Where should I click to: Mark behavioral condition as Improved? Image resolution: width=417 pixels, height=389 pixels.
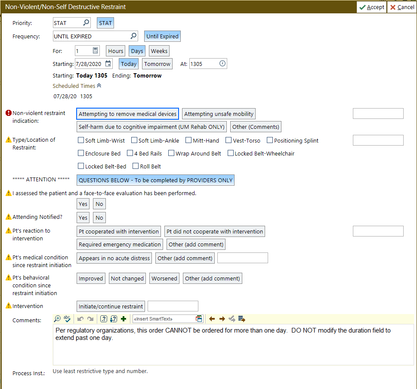(91, 278)
